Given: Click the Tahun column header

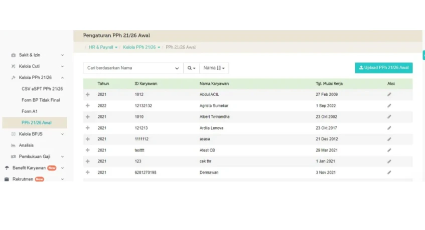Looking at the screenshot, I should pyautogui.click(x=103, y=83).
